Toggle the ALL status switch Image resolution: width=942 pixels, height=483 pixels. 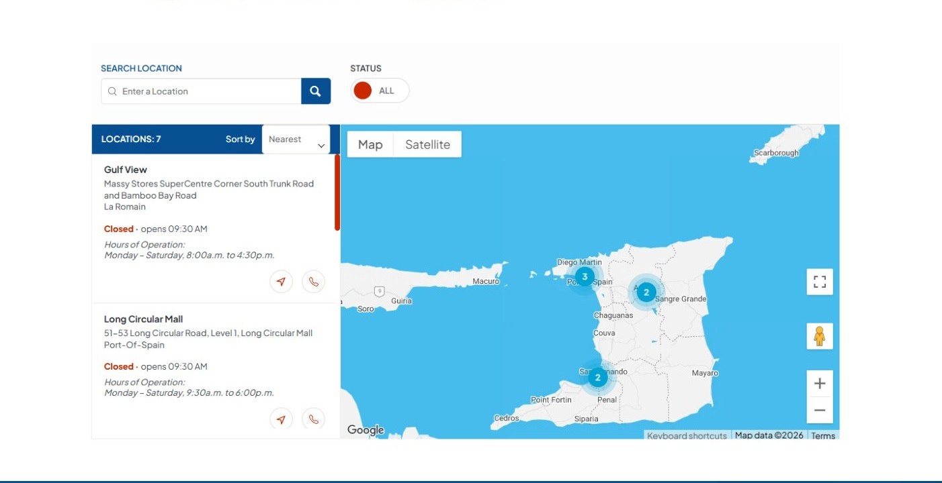tap(380, 91)
